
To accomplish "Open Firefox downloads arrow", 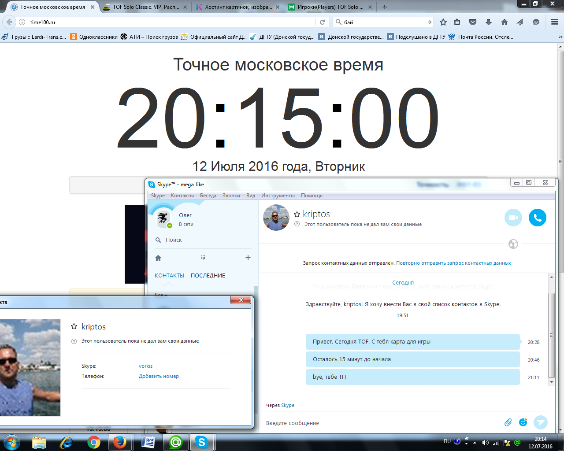I will coord(489,22).
